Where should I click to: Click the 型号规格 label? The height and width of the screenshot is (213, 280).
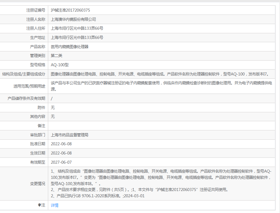tap(38, 65)
